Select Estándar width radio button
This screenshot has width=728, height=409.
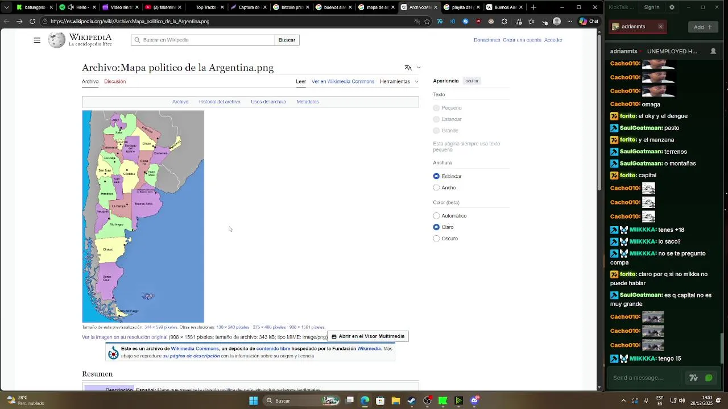pos(436,176)
